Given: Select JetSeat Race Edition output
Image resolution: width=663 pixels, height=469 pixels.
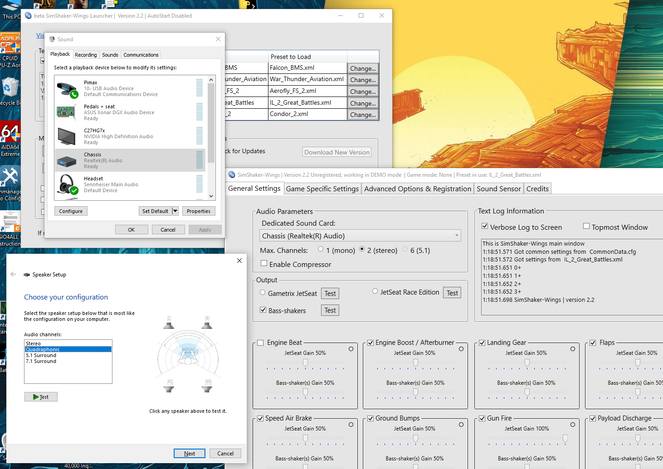Looking at the screenshot, I should pyautogui.click(x=375, y=291).
